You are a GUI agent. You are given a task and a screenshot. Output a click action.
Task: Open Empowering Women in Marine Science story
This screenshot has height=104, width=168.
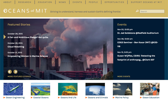(28, 56)
